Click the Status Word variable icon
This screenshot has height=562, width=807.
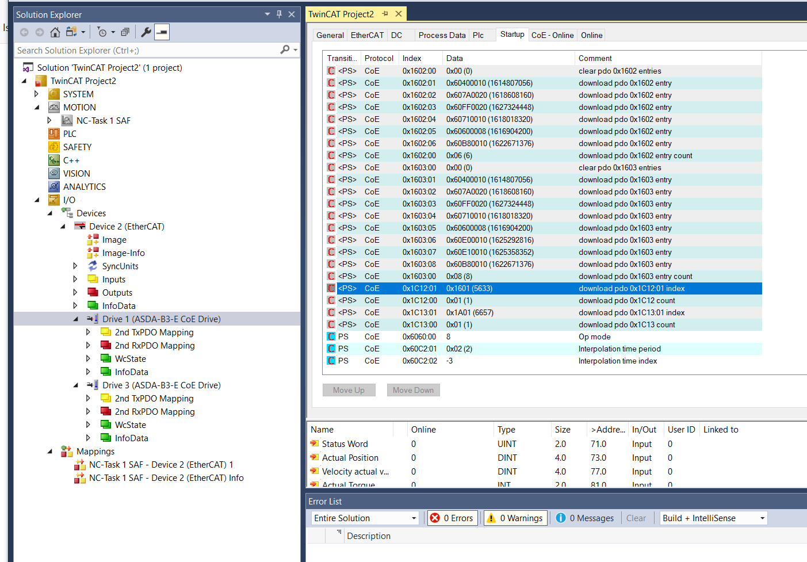point(315,444)
